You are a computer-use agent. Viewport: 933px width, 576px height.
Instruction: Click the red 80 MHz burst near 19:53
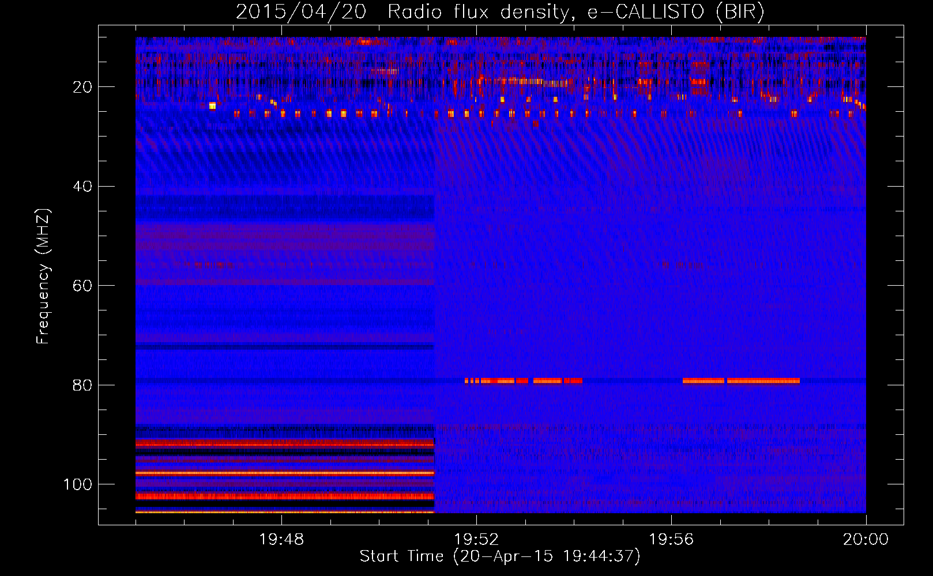click(523, 381)
